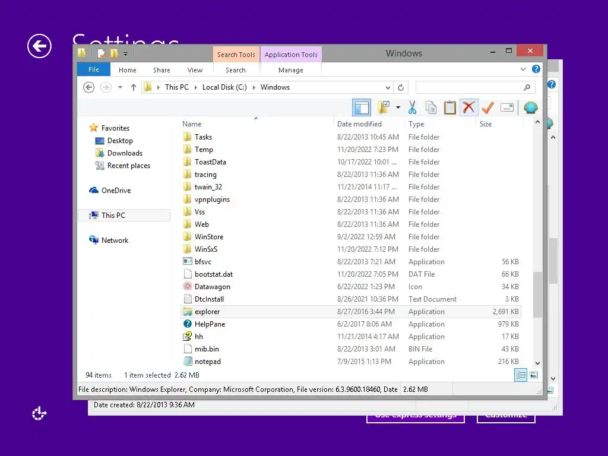Select the HelpPane question mark icon
Screen dimensions: 608x456
pos(188,324)
